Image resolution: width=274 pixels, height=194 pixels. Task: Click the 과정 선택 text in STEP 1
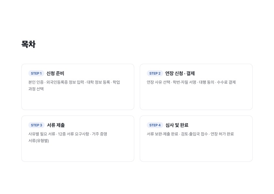[x=36, y=89]
